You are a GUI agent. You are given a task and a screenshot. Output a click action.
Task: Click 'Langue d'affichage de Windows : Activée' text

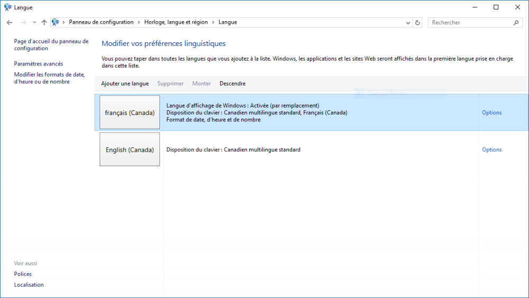[243, 105]
